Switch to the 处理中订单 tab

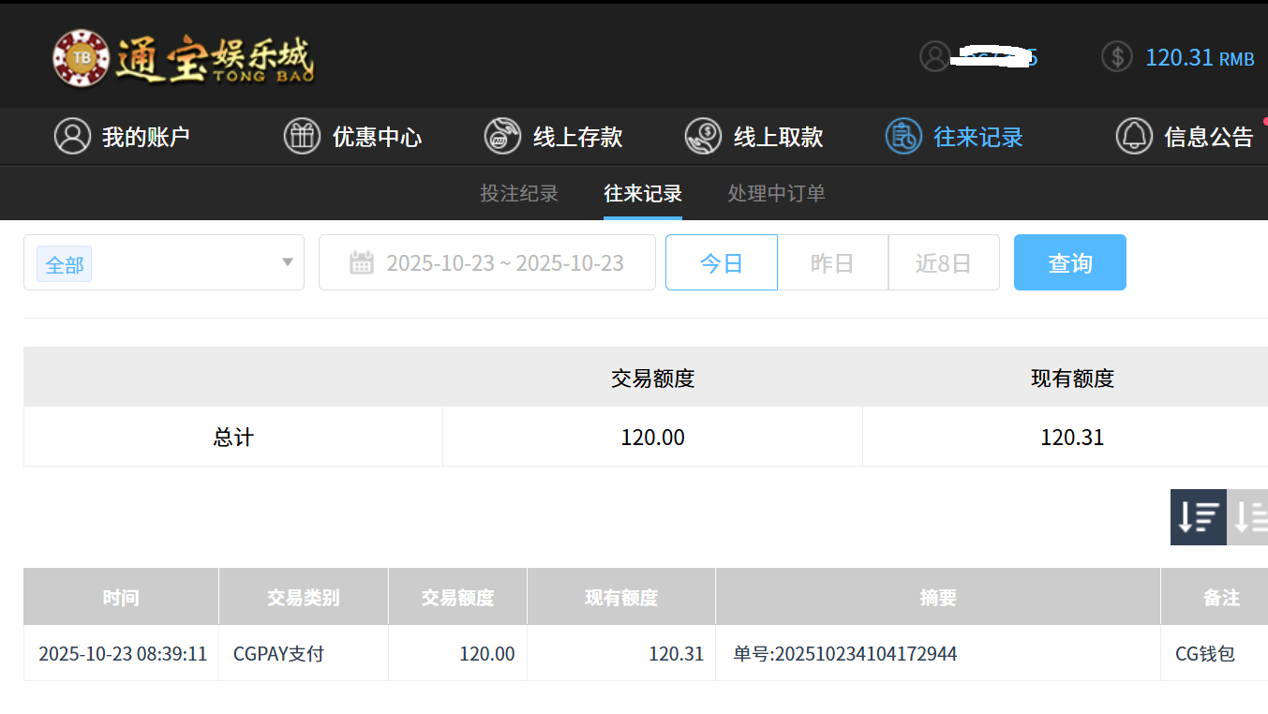[776, 193]
